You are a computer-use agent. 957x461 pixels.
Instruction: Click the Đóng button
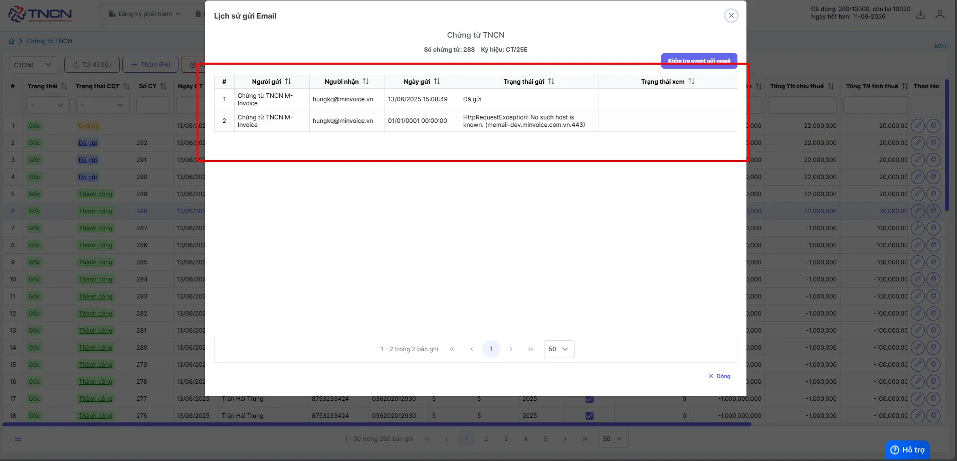click(719, 376)
